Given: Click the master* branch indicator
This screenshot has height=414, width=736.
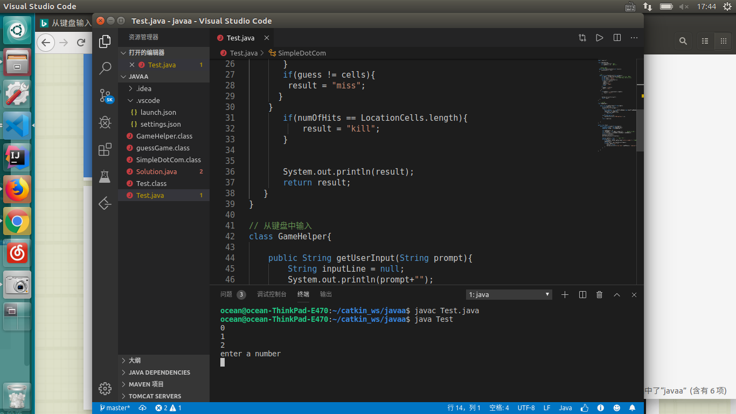Looking at the screenshot, I should click(x=115, y=408).
